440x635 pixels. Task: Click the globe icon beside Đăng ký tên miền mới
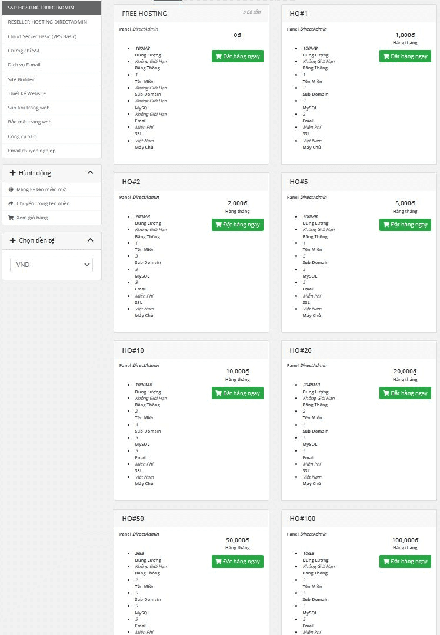11,189
